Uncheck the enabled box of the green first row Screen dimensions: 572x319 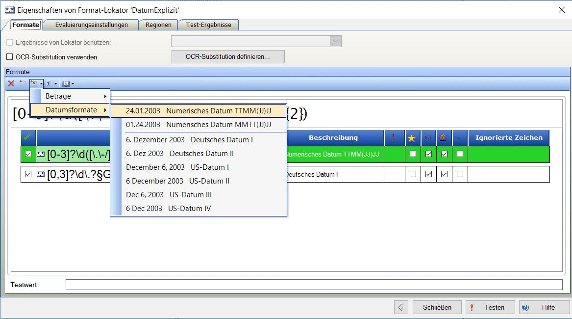[28, 154]
